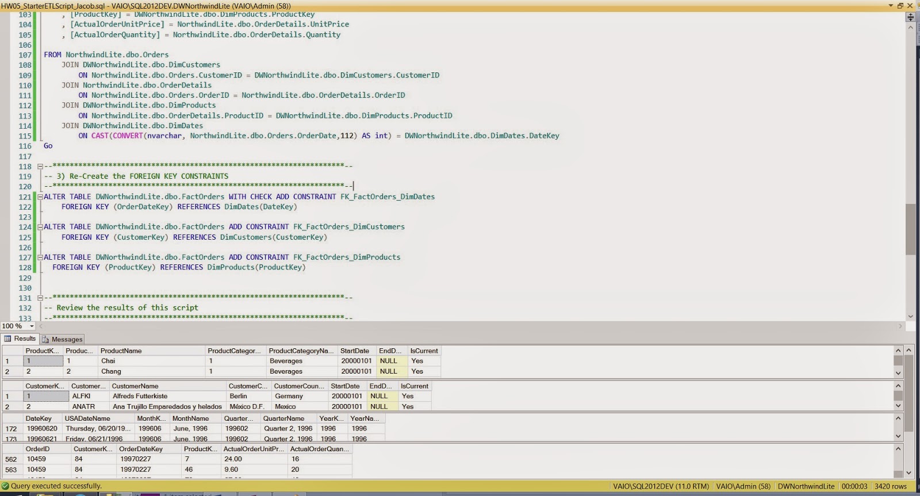Open the 100 % zoom dropdown

(x=32, y=326)
